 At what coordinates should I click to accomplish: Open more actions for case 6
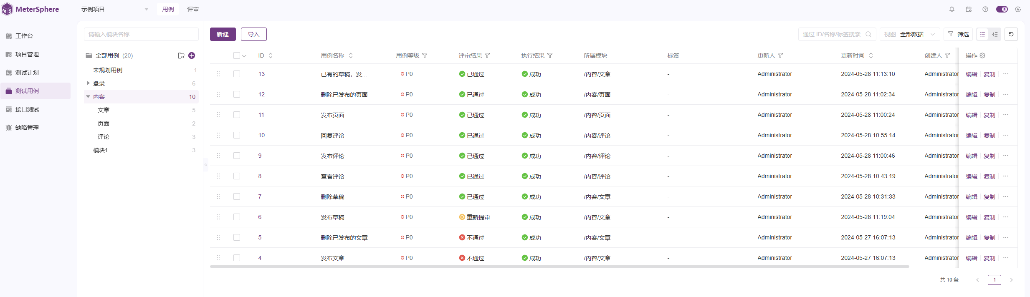pyautogui.click(x=1006, y=217)
